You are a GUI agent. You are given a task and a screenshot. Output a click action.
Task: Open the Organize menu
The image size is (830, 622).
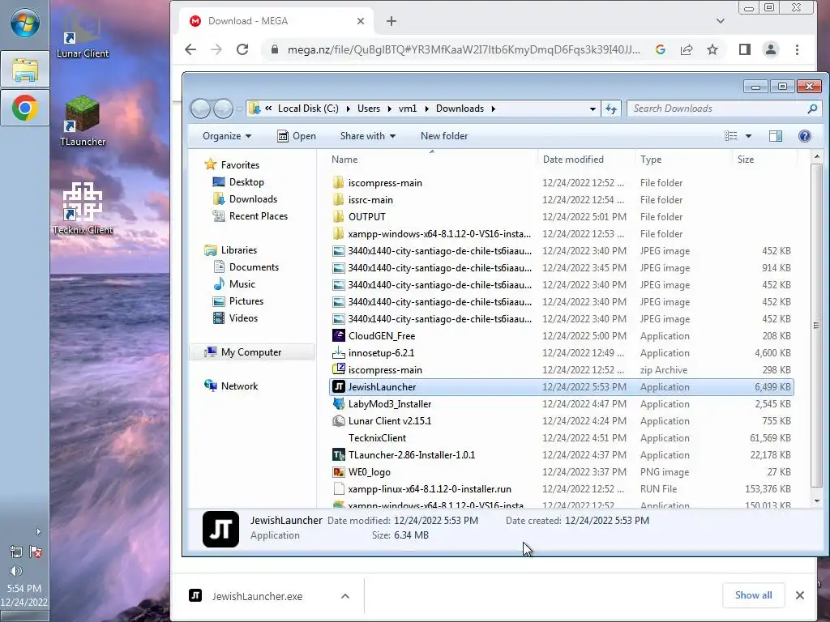click(x=227, y=136)
